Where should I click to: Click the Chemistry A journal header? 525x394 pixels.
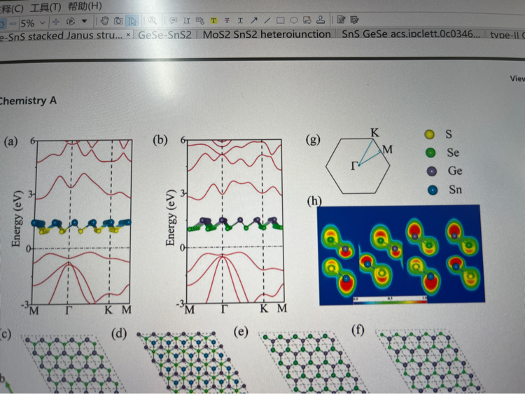(27, 101)
